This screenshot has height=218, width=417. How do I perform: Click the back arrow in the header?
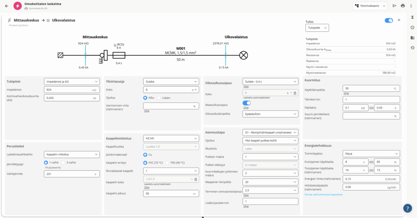pyautogui.click(x=7, y=6)
